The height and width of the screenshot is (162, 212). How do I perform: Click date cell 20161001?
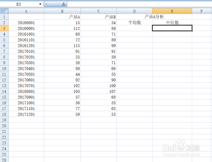pos(26,34)
